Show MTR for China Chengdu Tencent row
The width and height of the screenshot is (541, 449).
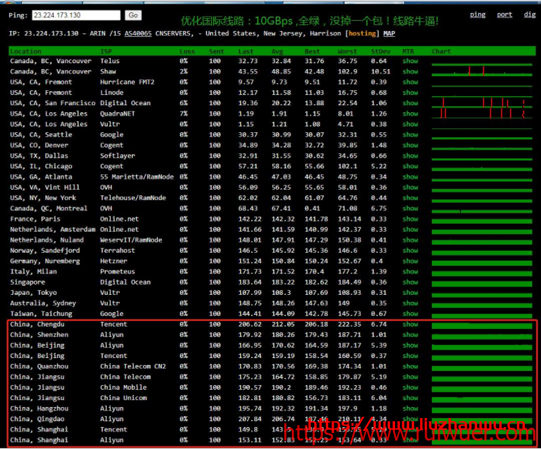410,324
